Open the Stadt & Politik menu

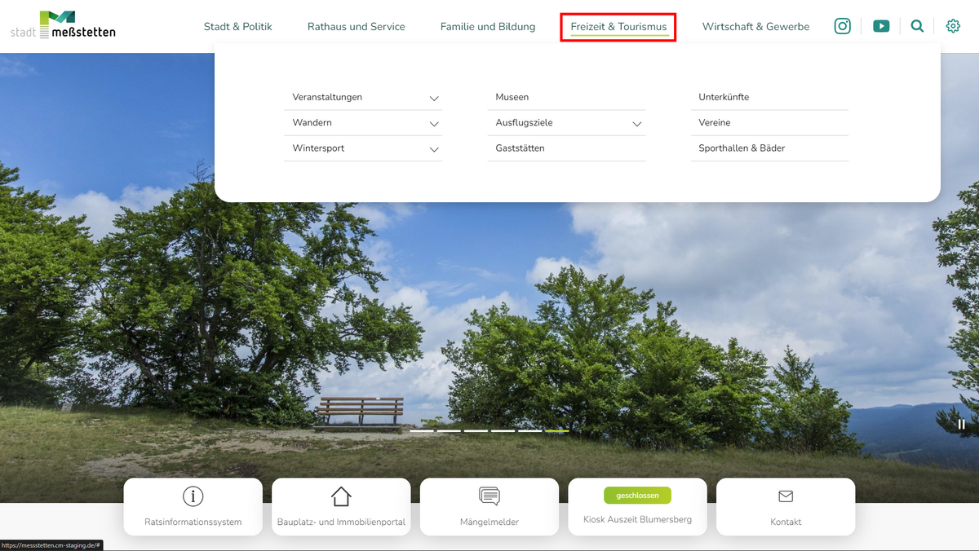[238, 27]
